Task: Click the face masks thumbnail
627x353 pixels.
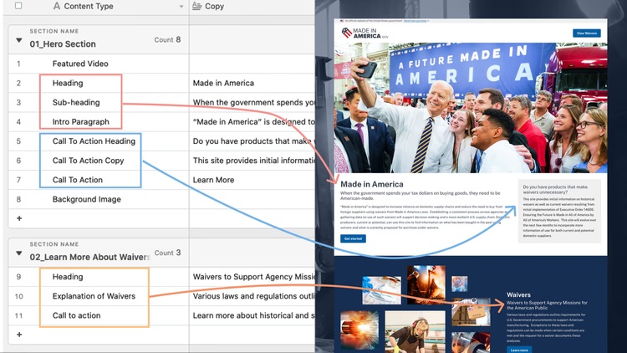Action: pyautogui.click(x=381, y=290)
